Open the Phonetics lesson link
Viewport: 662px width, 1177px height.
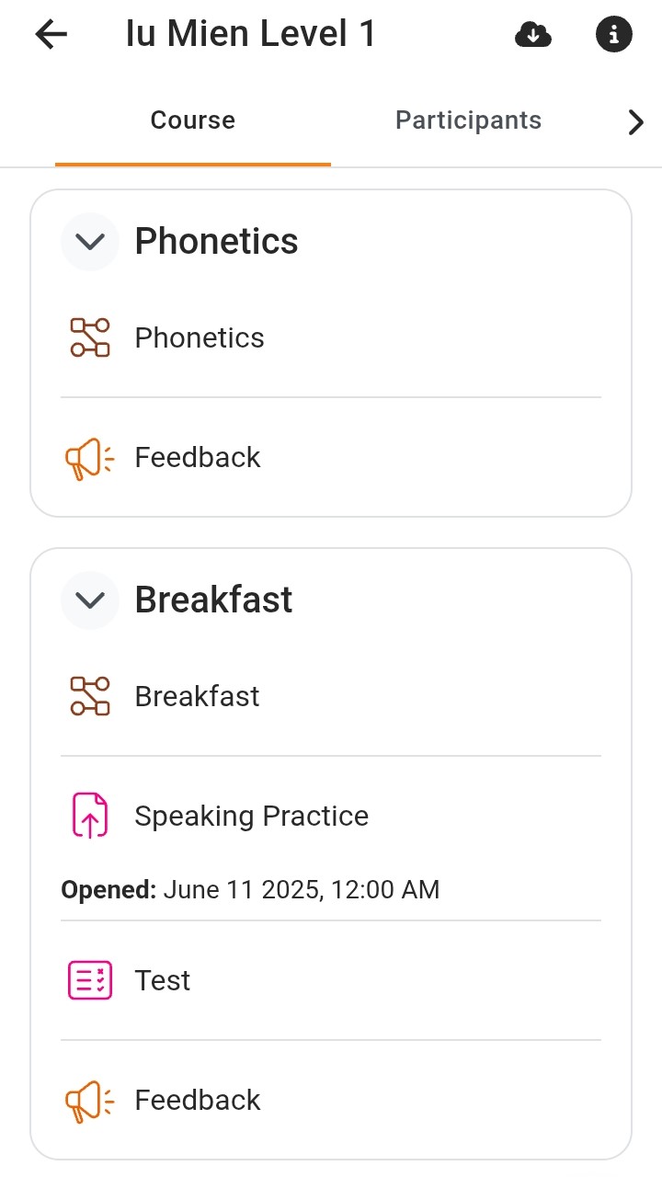(200, 338)
